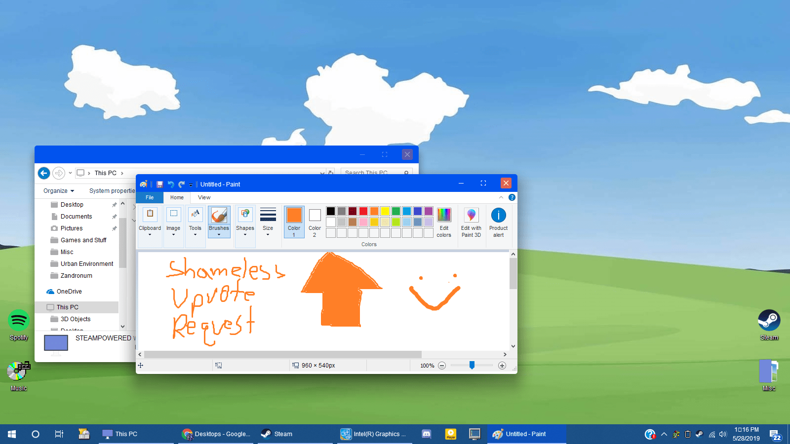Select the Color 2 background box

315,222
